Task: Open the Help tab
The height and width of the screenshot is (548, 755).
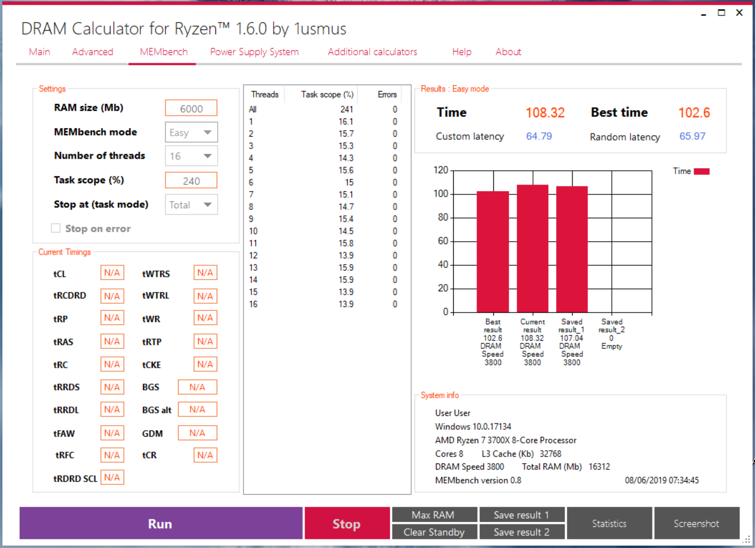Action: pyautogui.click(x=462, y=52)
